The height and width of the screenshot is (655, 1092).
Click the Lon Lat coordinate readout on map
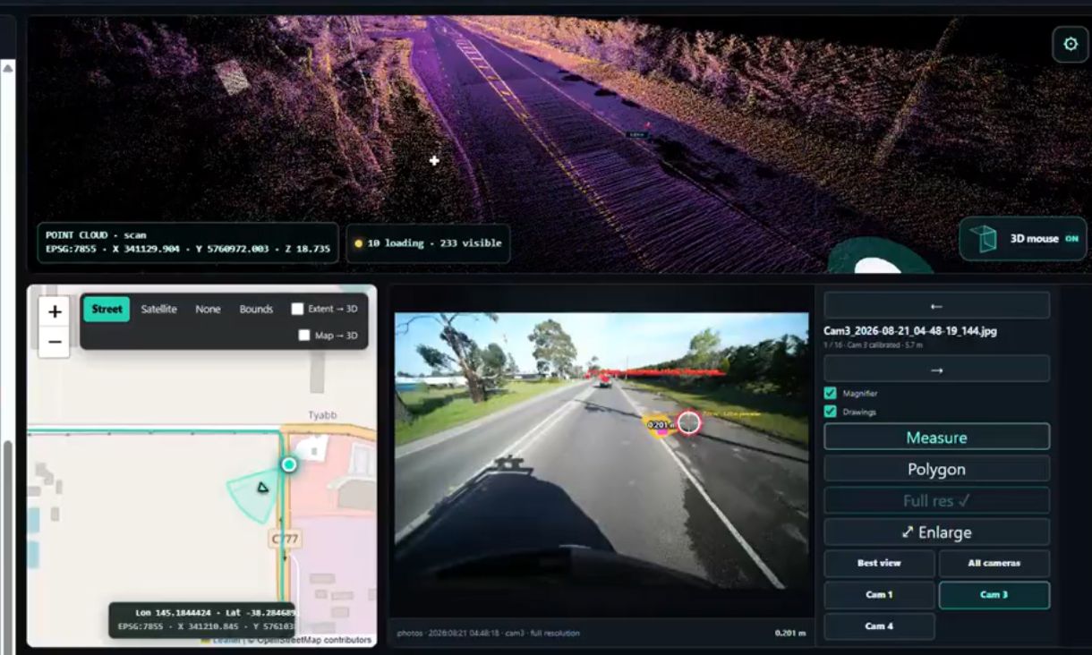click(202, 619)
